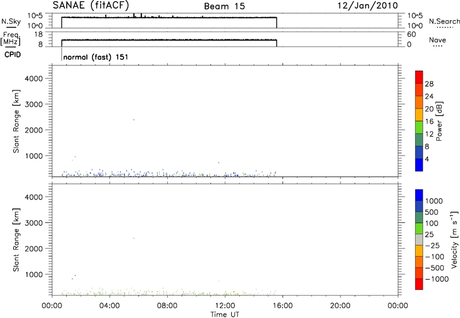Click the N.Sky noise trace plateau
This screenshot has height=318, width=460.
point(169,17)
